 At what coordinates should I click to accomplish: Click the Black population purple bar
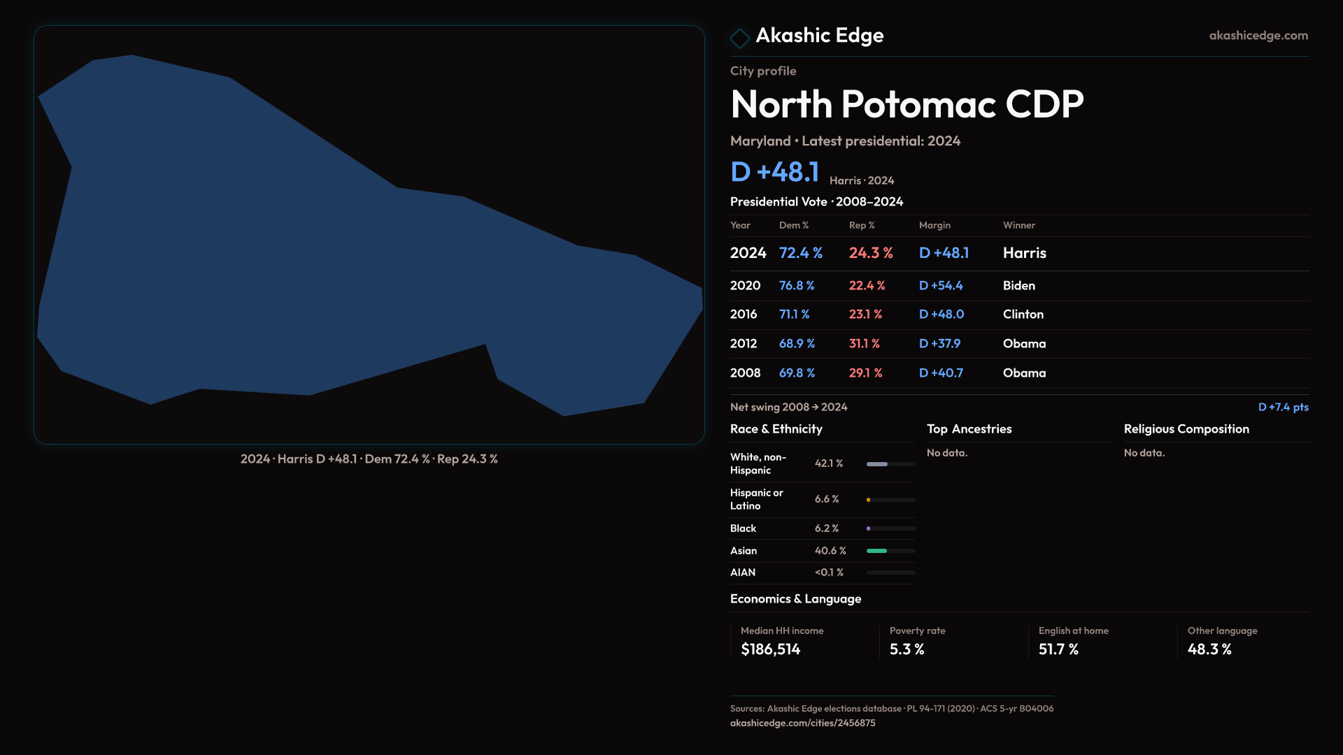coord(869,528)
